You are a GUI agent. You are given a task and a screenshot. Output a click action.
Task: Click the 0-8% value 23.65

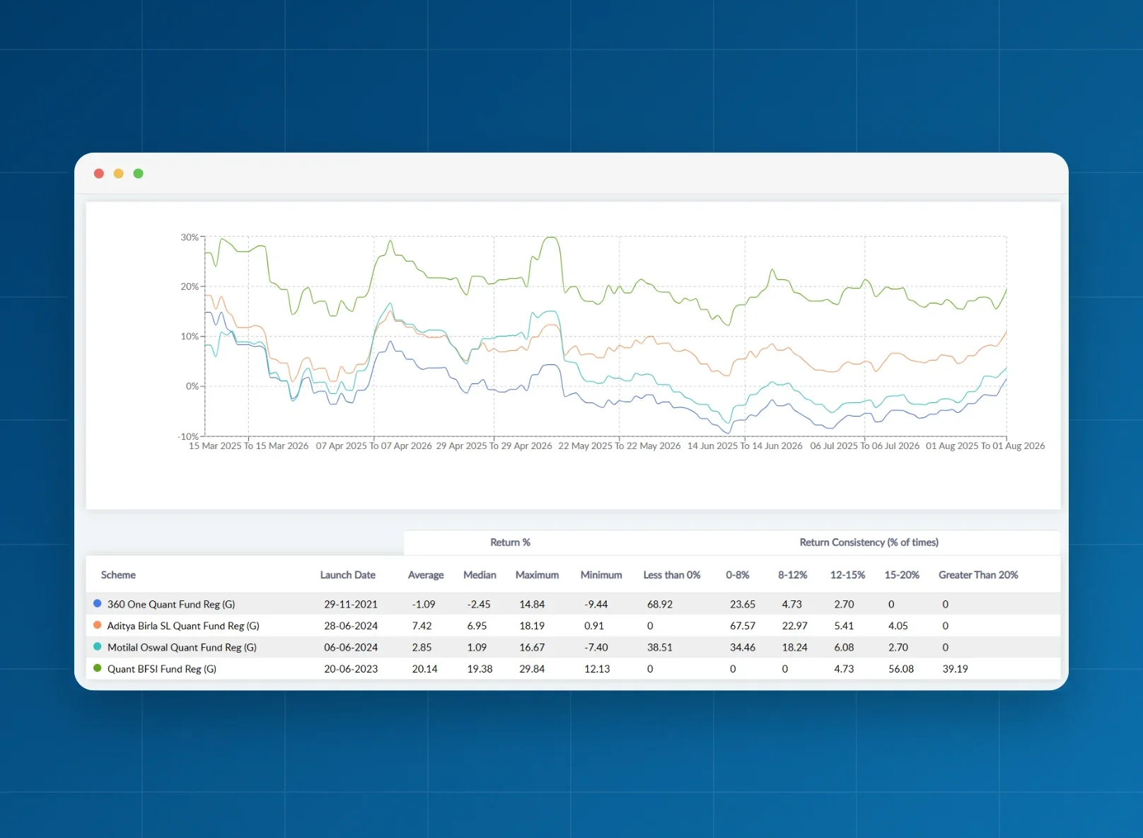click(x=743, y=604)
